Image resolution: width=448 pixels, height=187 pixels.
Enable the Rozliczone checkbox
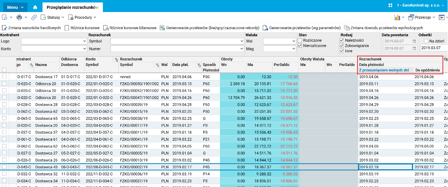tap(300, 41)
